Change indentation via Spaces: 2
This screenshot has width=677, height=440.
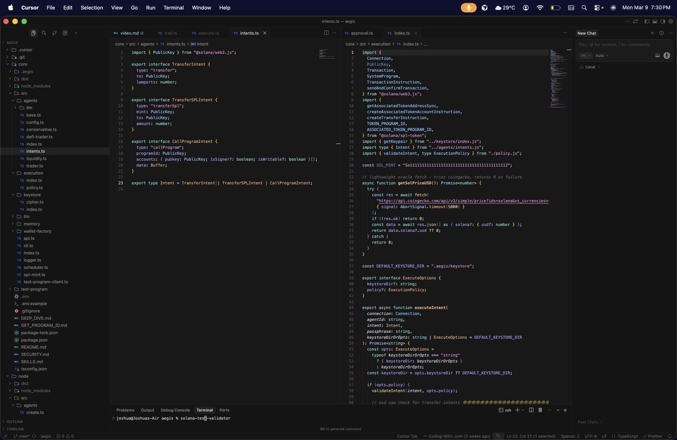click(570, 436)
